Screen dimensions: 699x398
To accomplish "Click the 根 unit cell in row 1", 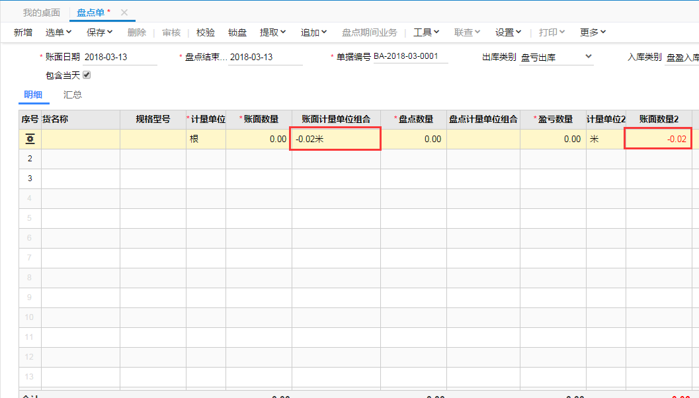I will (206, 139).
